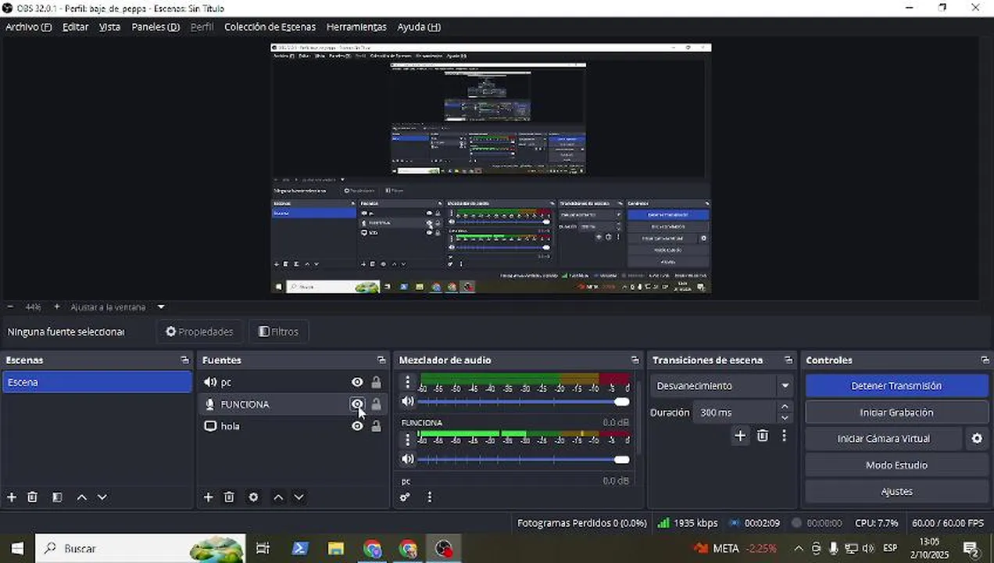Add a new scene with plus icon
994x563 pixels.
point(12,497)
